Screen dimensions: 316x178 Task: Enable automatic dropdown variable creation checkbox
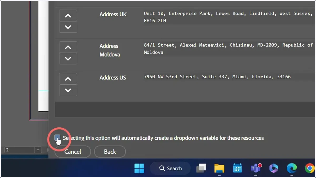(57, 138)
